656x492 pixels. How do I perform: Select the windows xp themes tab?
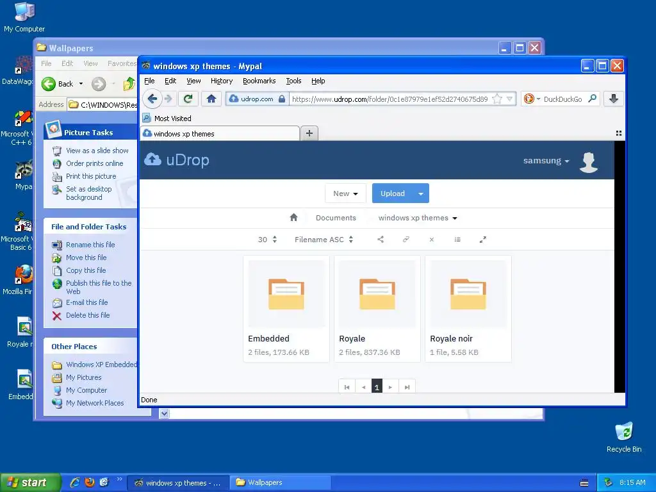pos(220,133)
